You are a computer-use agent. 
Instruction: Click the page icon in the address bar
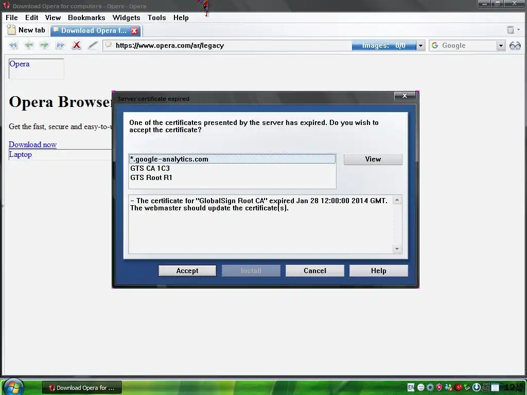(x=108, y=45)
